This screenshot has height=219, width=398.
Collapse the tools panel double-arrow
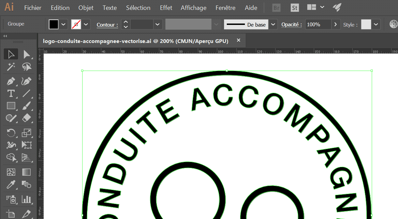point(5,36)
